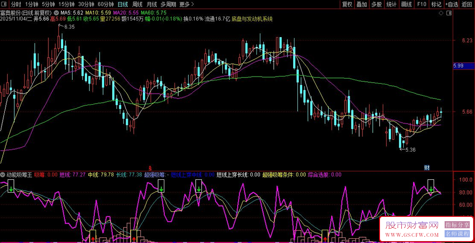The height and width of the screenshot is (243, 475).
Task: Open the 统计 statistics button
Action: (392, 4)
